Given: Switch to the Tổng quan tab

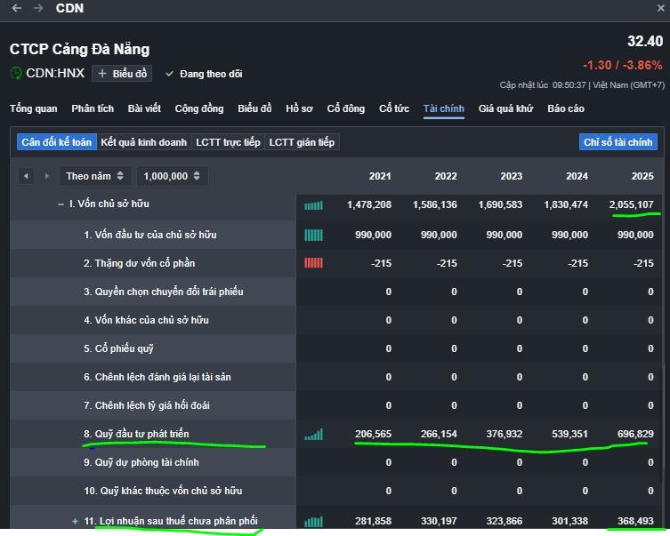Looking at the screenshot, I should click(33, 108).
